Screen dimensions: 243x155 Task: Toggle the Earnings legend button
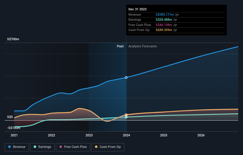coord(42,147)
